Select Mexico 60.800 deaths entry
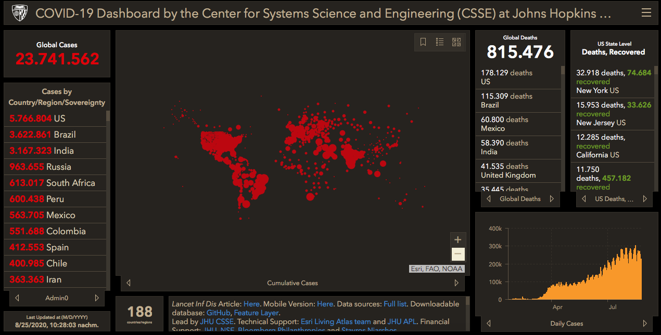 click(518, 124)
